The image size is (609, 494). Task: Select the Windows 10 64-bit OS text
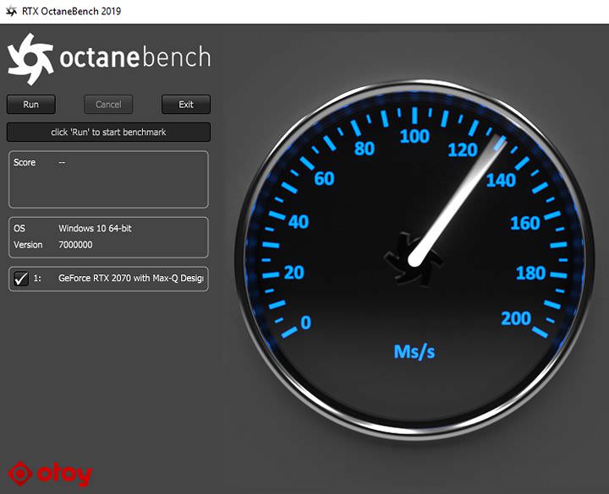95,228
